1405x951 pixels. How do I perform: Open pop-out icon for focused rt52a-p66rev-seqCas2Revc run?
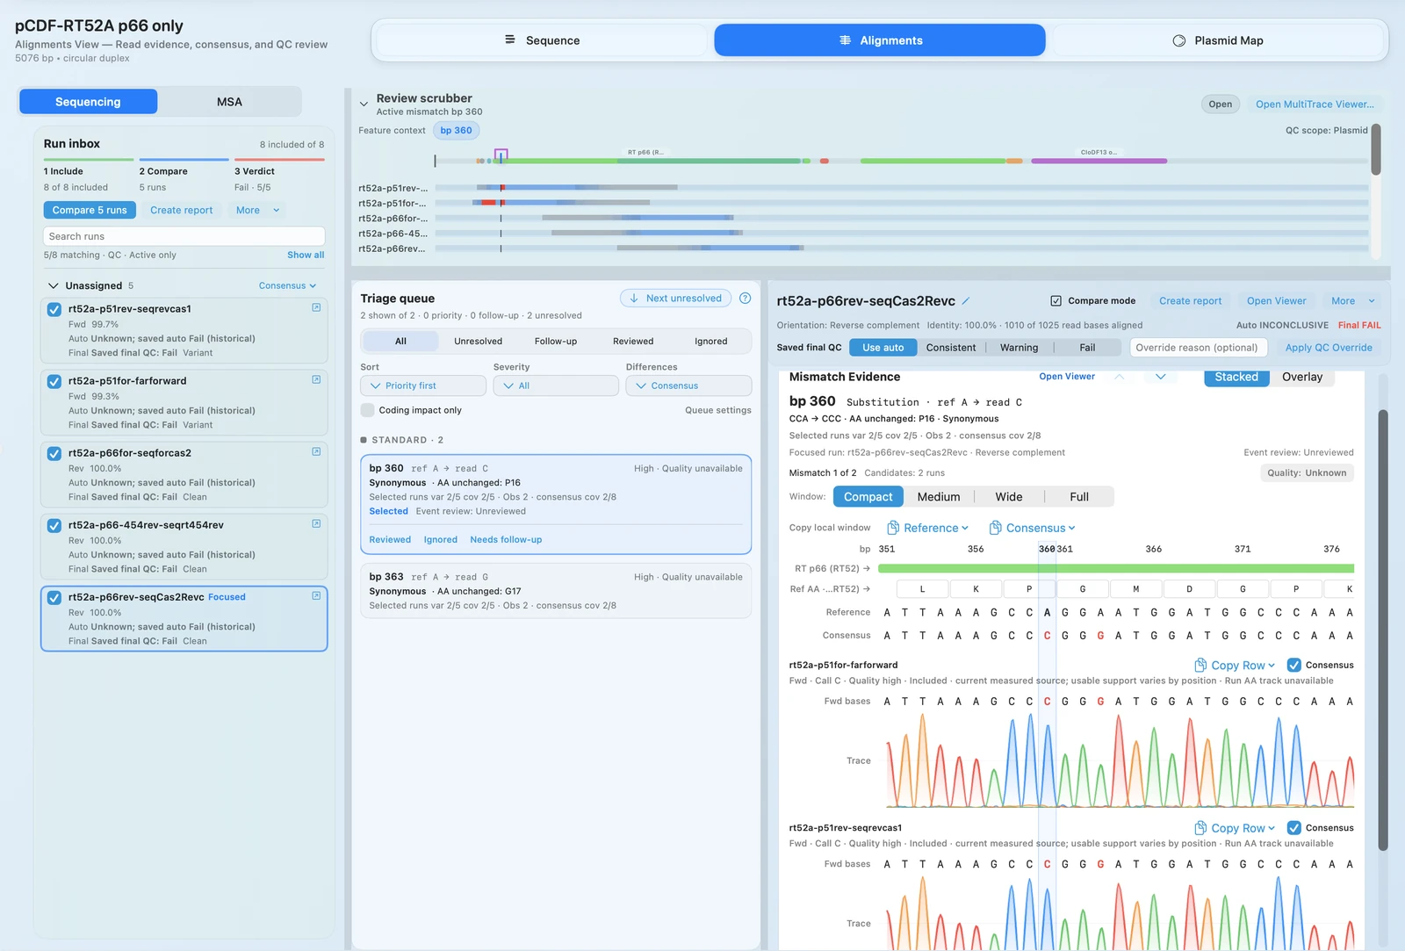pyautogui.click(x=316, y=596)
